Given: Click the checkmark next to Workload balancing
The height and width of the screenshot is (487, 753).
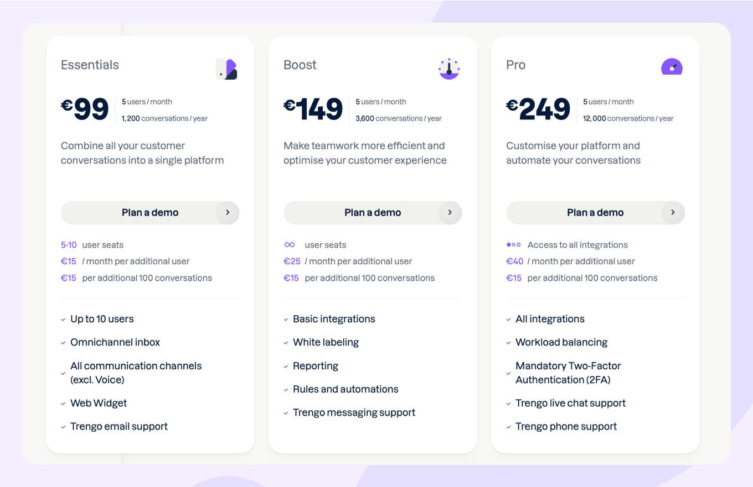Looking at the screenshot, I should tap(509, 343).
